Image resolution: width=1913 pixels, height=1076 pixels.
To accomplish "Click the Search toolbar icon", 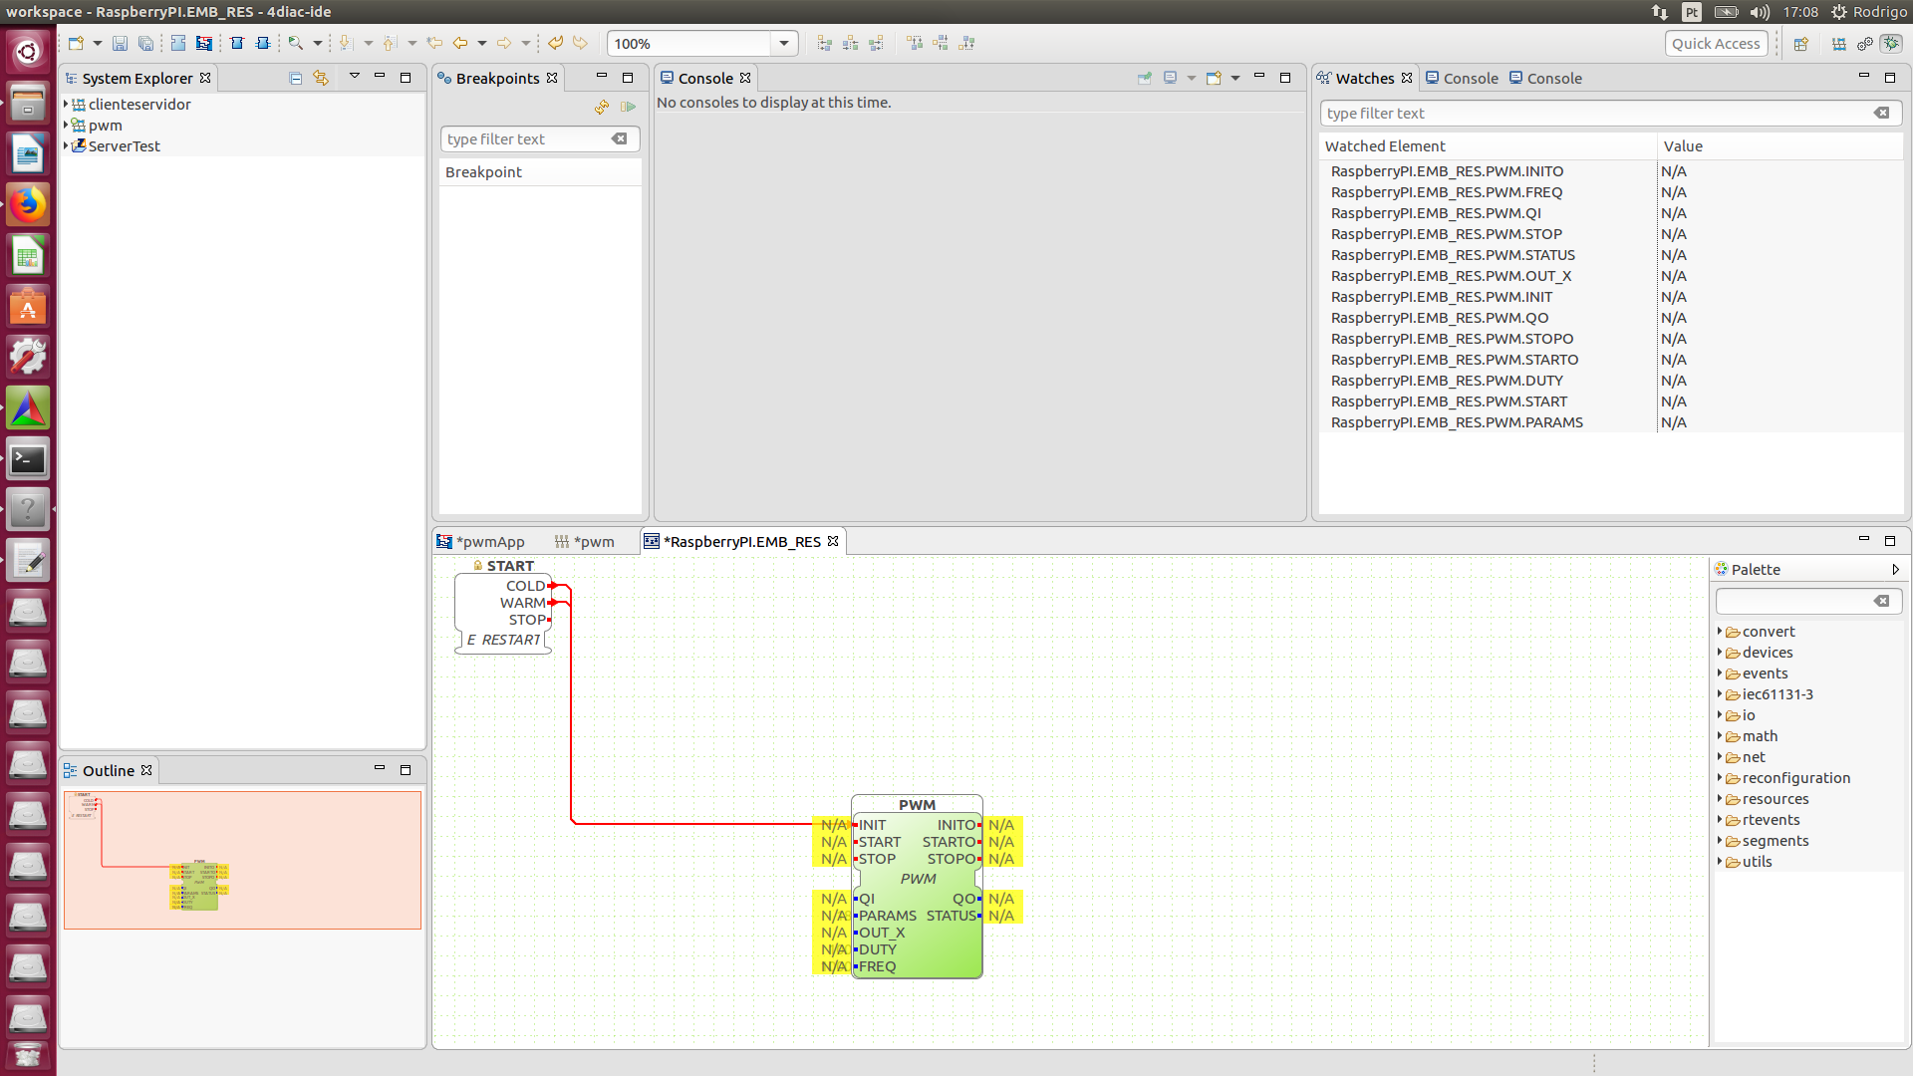I will [x=296, y=43].
